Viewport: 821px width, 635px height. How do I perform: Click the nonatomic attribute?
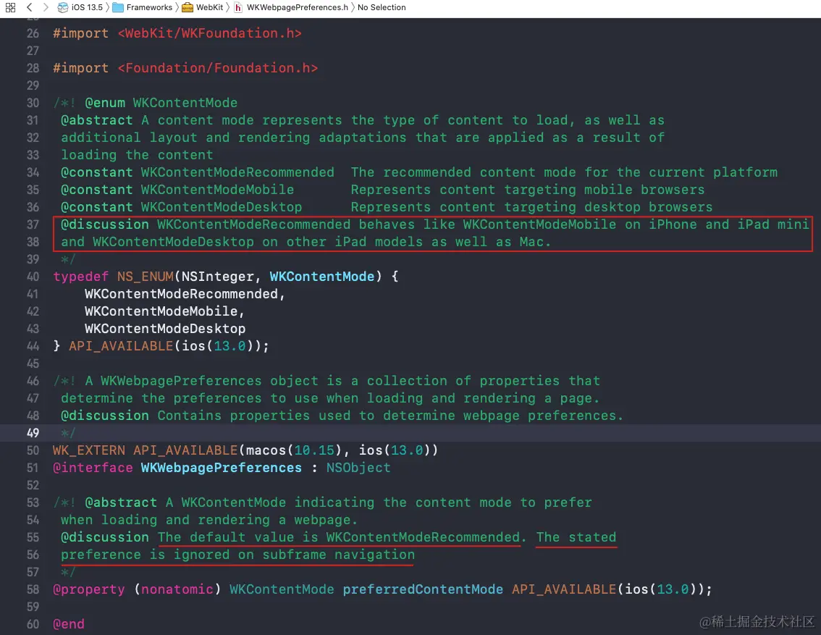[177, 589]
